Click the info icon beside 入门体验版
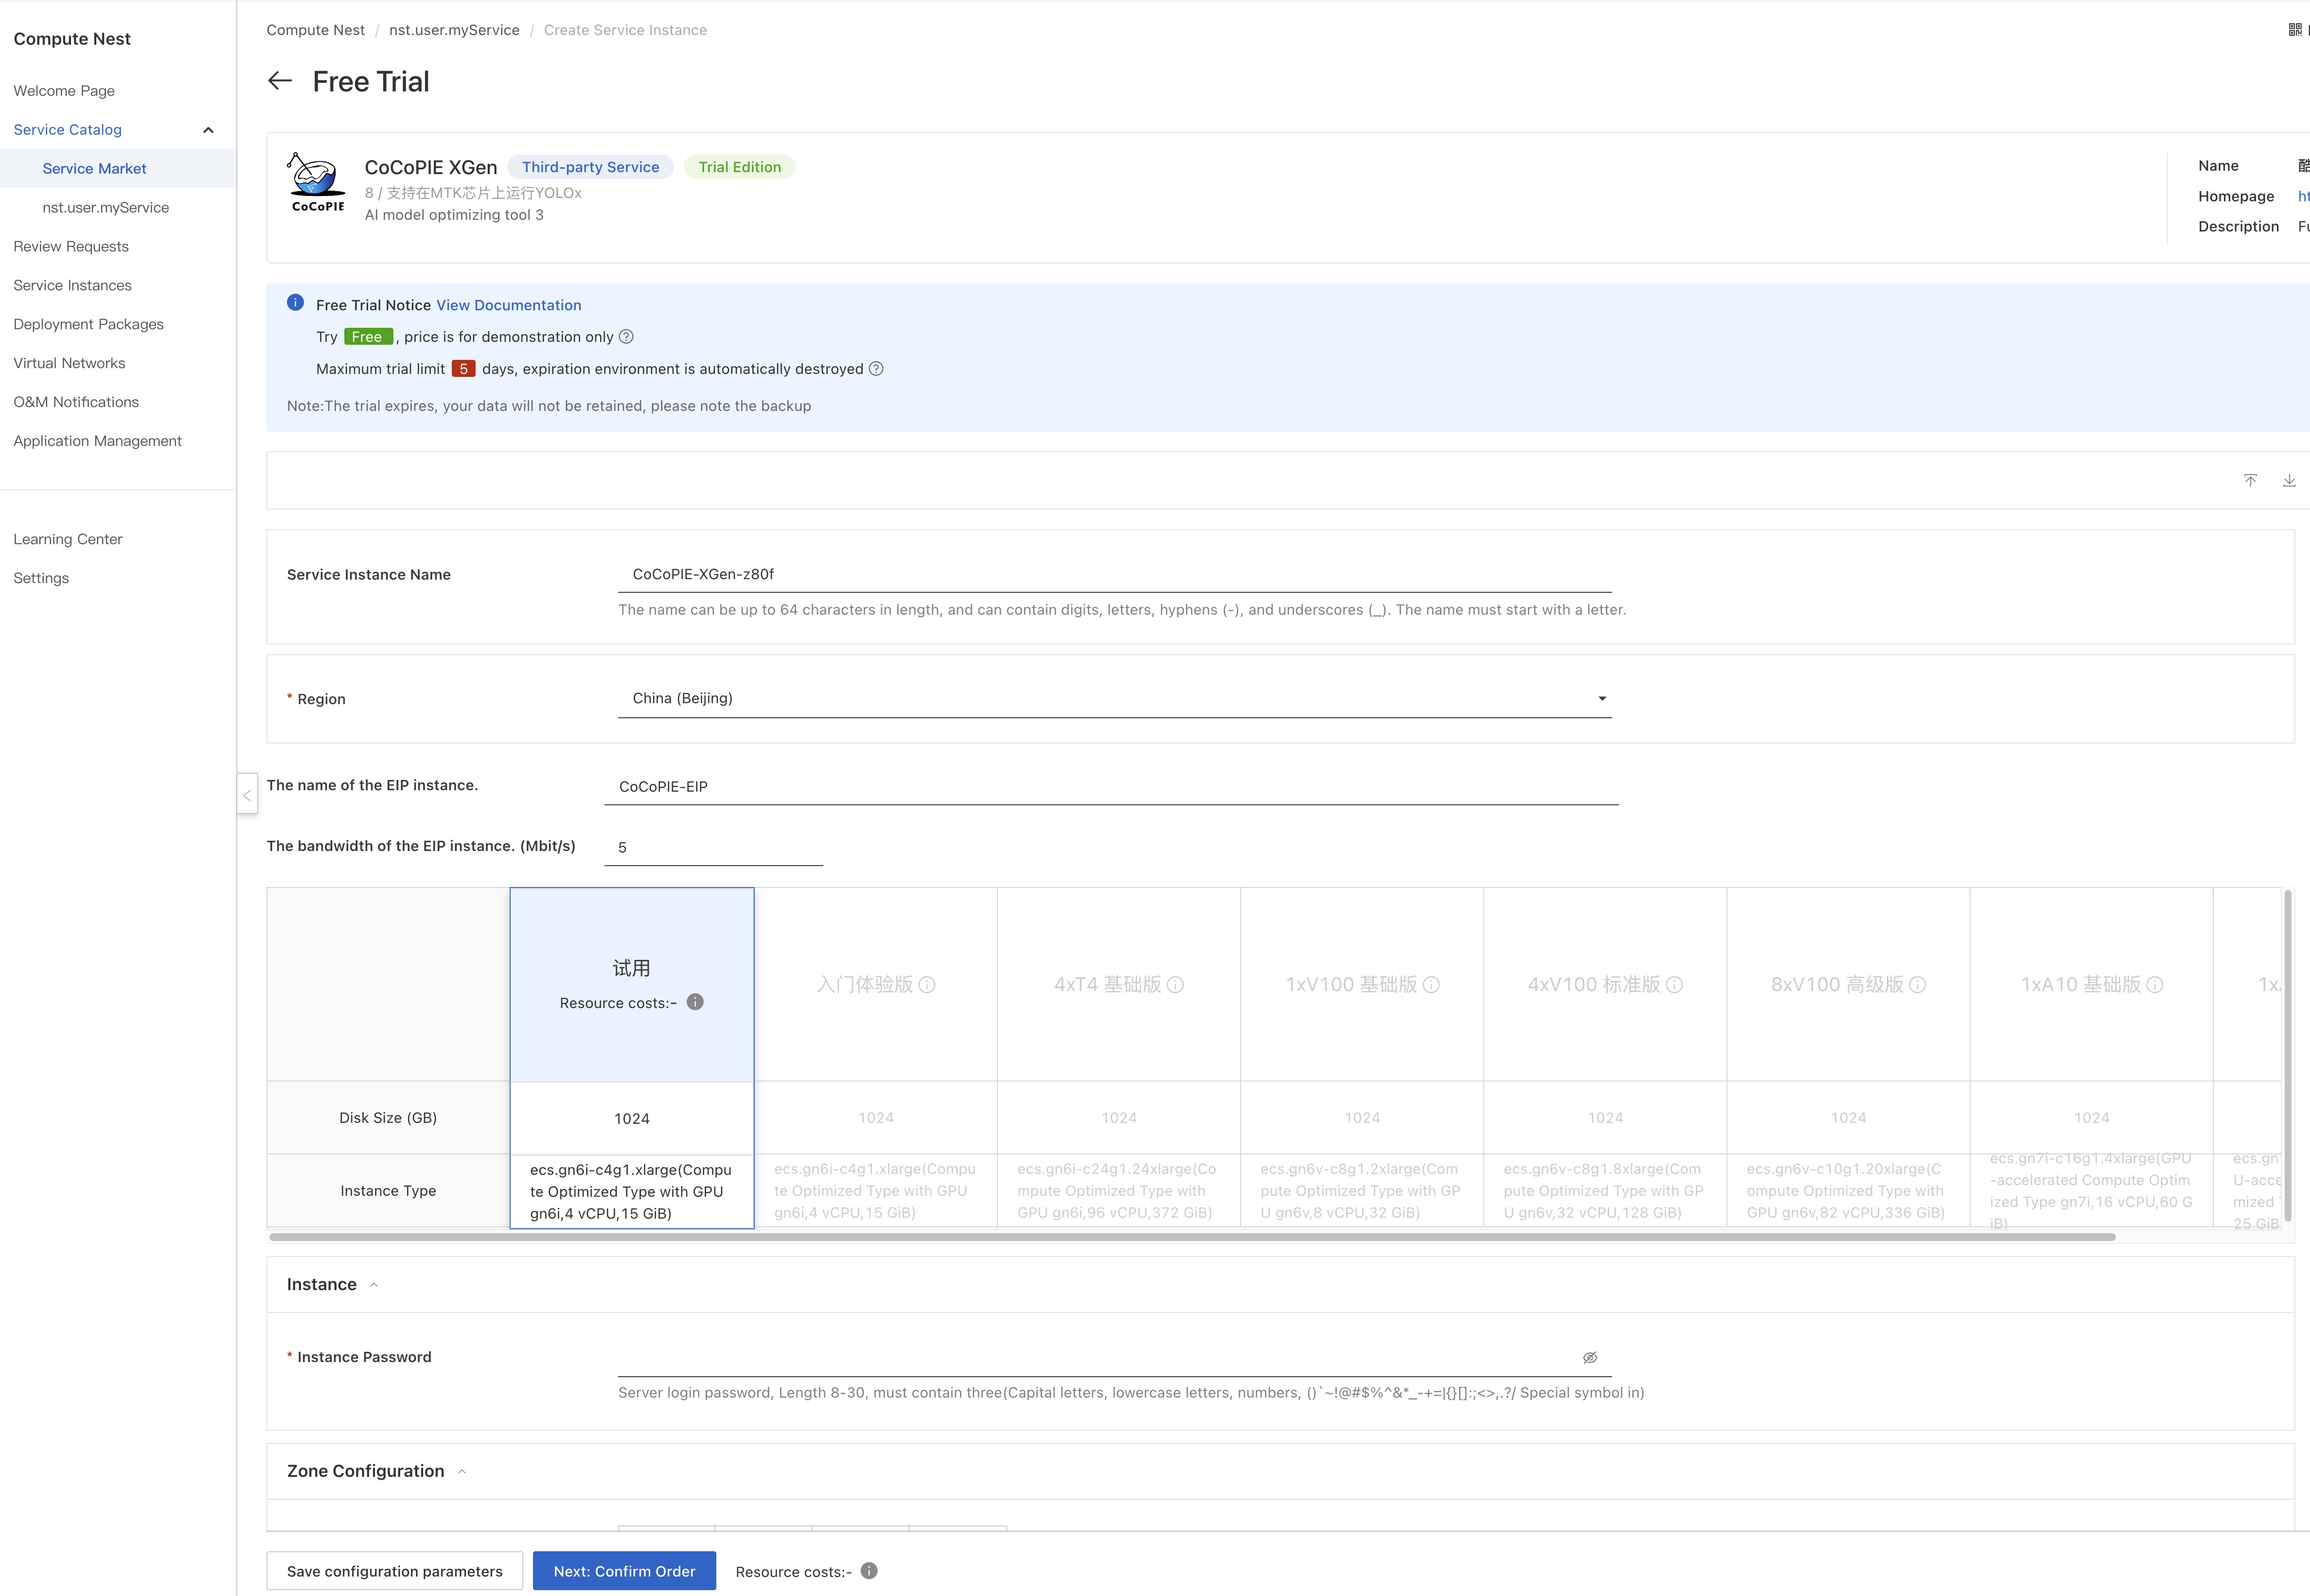The width and height of the screenshot is (2310, 1596). 927,985
